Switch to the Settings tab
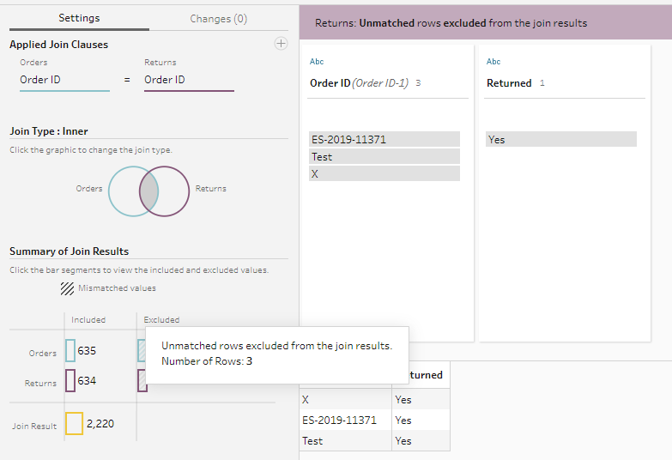 (x=79, y=18)
